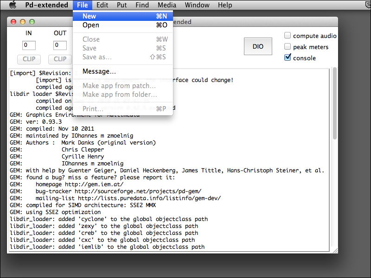
Task: Click the 'Chris Clepper' author line
Action: point(57,150)
